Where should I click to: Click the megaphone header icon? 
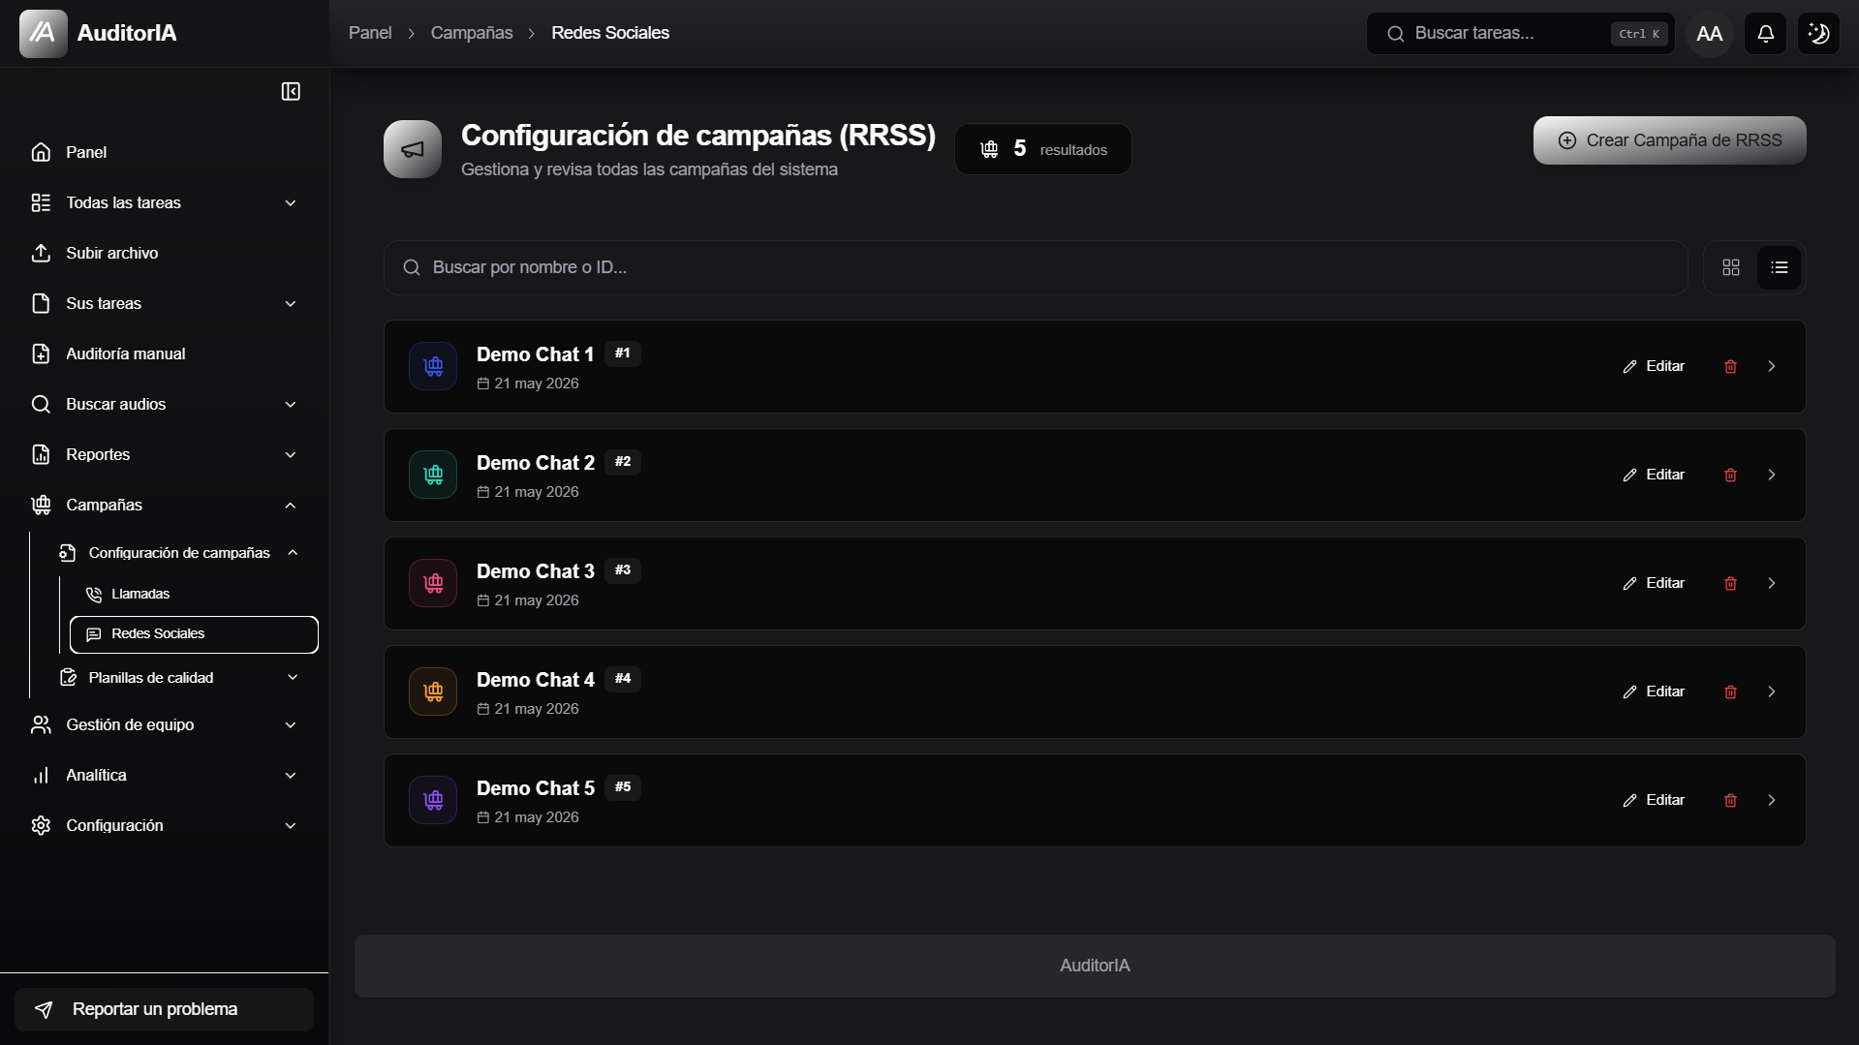413,149
